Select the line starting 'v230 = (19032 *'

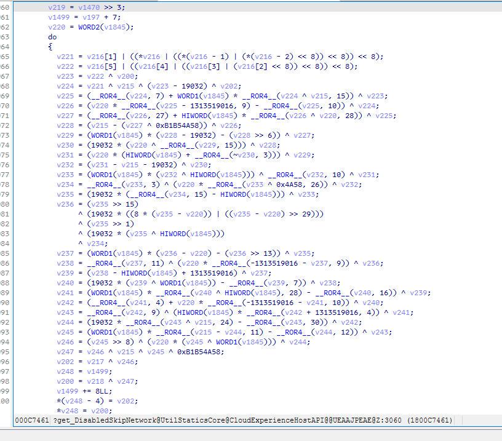[x=169, y=145]
